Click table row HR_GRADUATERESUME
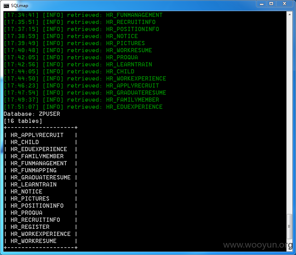Viewport: 296px width, 255px height. pos(41,178)
